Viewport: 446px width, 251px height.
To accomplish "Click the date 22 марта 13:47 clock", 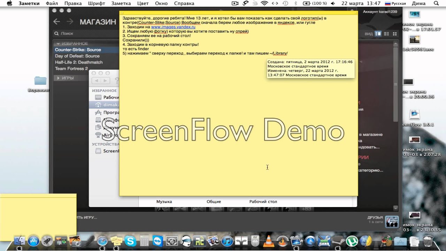I will [x=361, y=3].
